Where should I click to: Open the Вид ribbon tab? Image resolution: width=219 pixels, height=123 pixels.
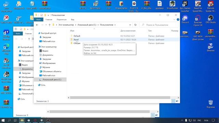click(73, 19)
